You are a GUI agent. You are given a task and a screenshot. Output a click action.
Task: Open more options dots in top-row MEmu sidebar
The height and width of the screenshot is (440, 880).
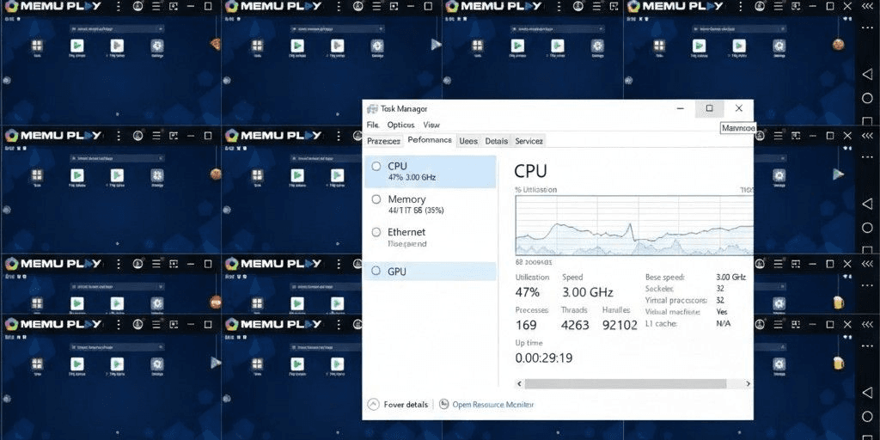tap(867, 27)
